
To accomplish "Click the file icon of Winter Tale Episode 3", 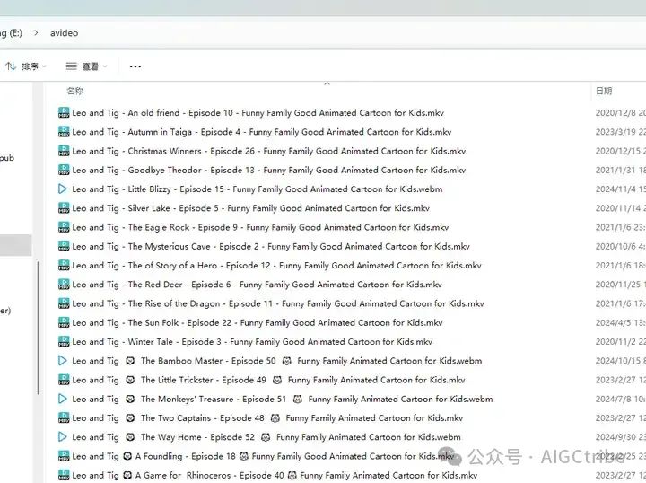I will (x=64, y=342).
